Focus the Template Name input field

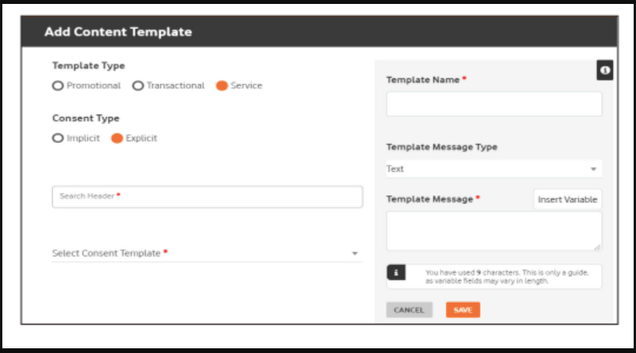click(493, 104)
